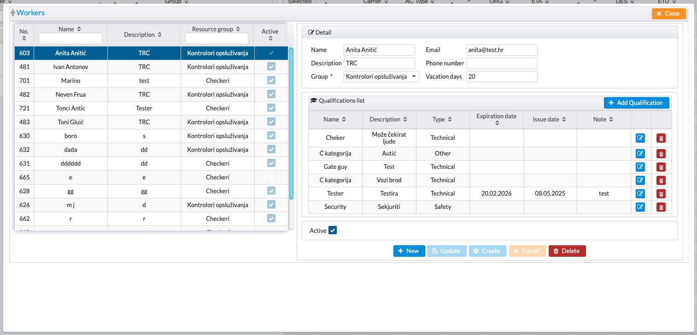
Task: Toggle Active checkbox for worker e
Action: click(x=271, y=177)
